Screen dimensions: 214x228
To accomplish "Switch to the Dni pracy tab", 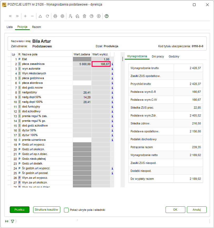I will click(x=158, y=56).
